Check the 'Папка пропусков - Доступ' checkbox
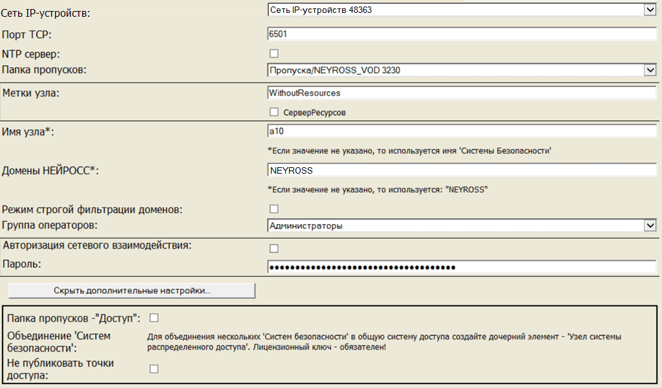 154,318
